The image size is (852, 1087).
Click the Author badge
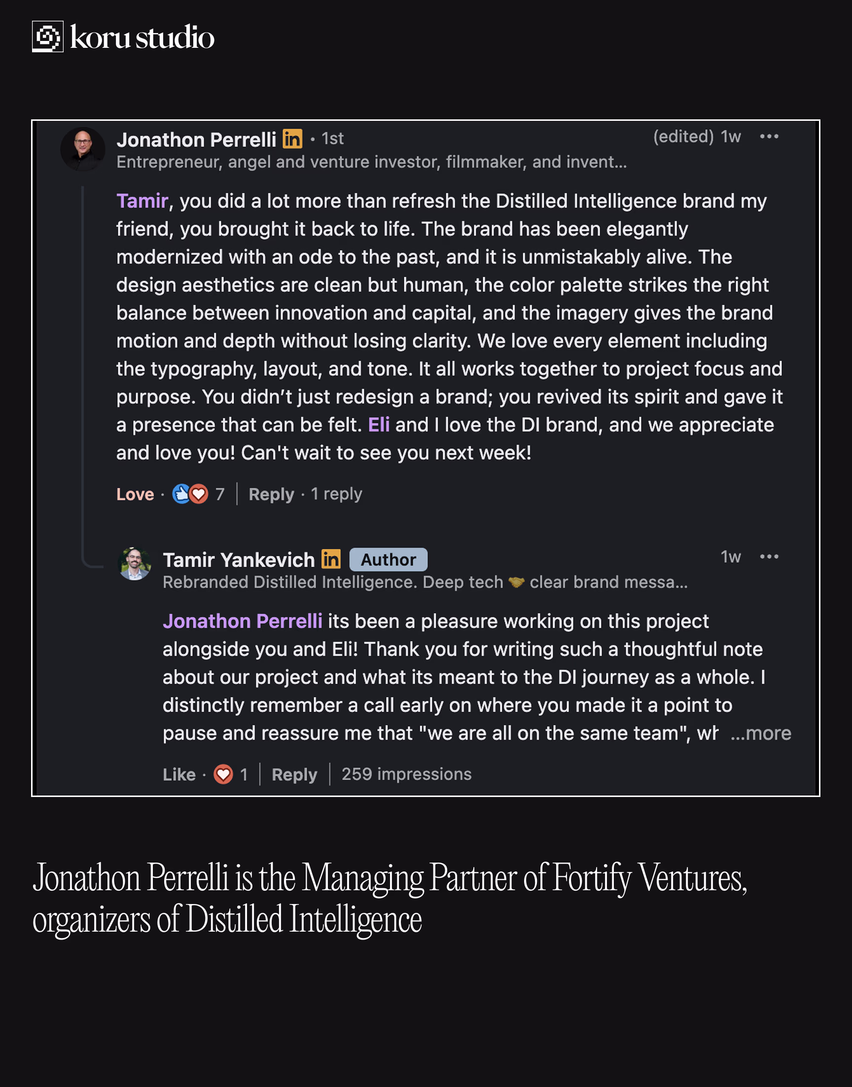point(388,560)
